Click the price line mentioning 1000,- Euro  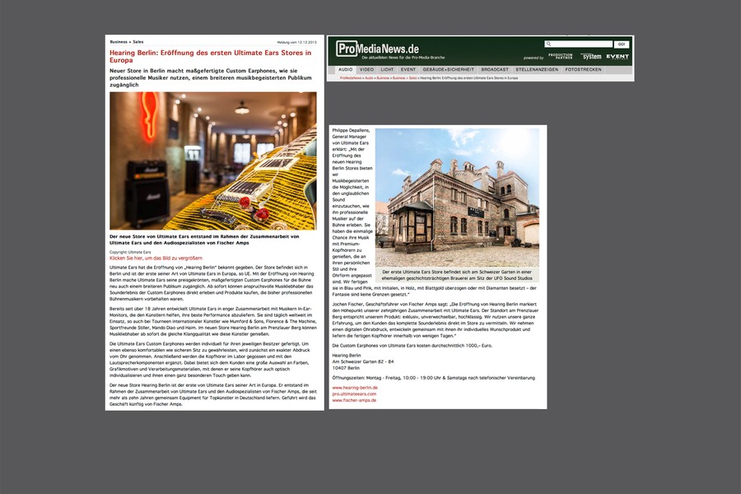point(412,346)
